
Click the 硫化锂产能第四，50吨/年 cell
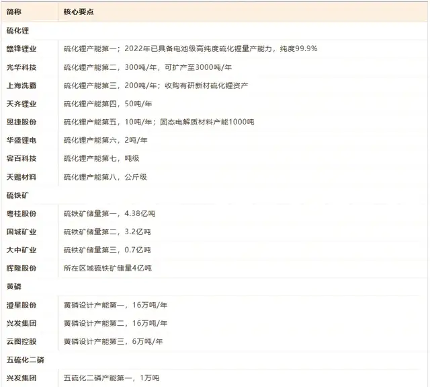[107, 104]
